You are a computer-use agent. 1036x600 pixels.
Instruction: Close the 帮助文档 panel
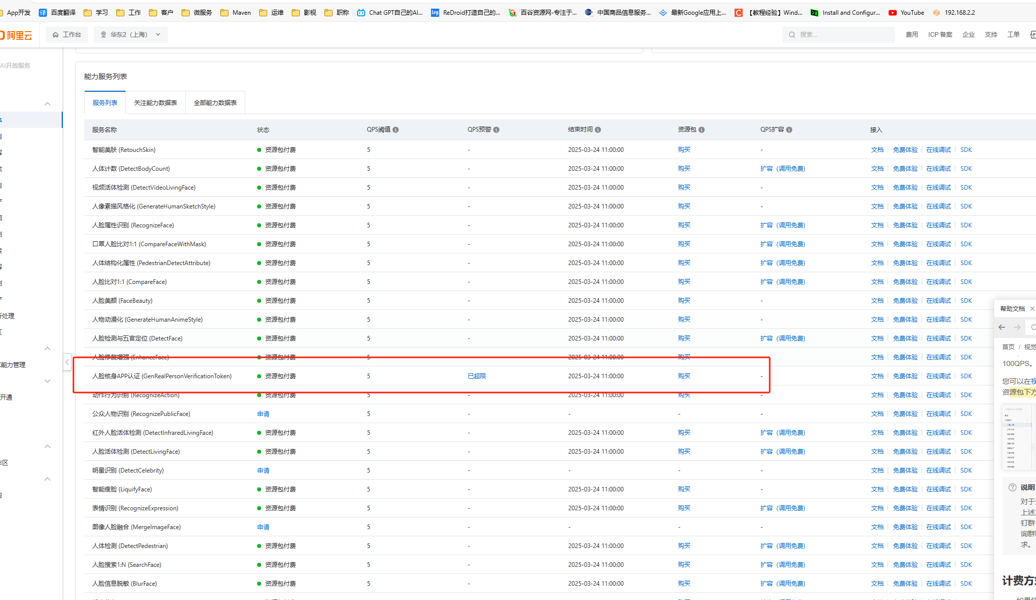pyautogui.click(x=1032, y=308)
